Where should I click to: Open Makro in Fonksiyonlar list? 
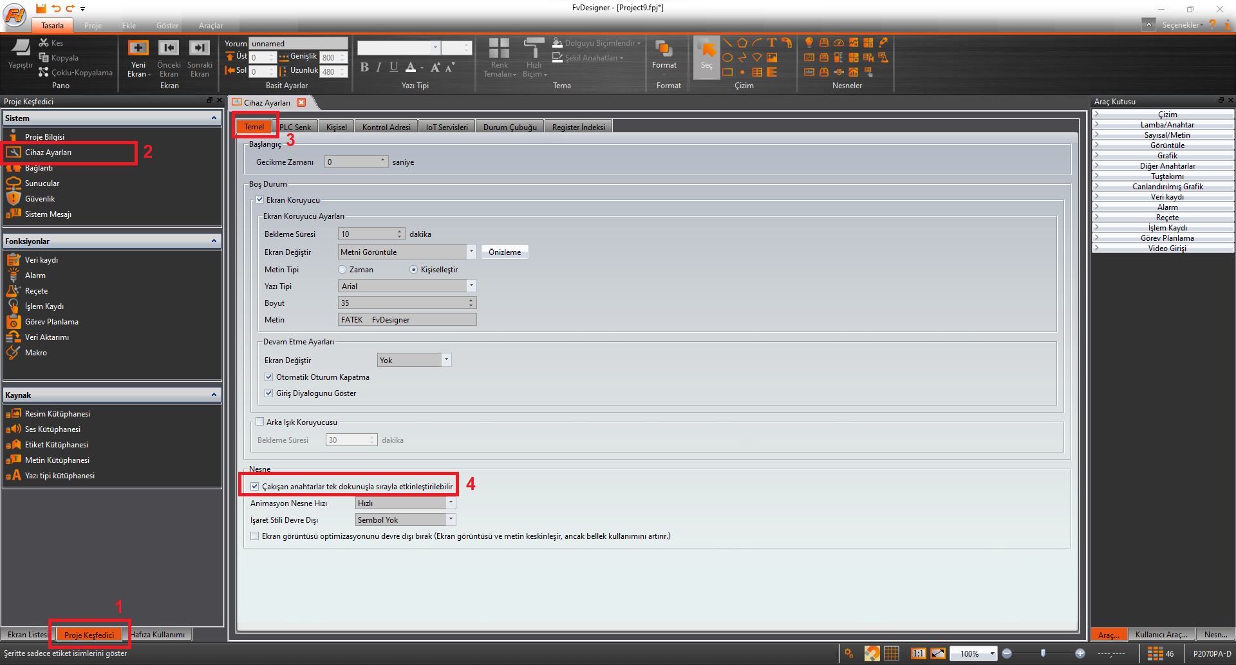(36, 353)
